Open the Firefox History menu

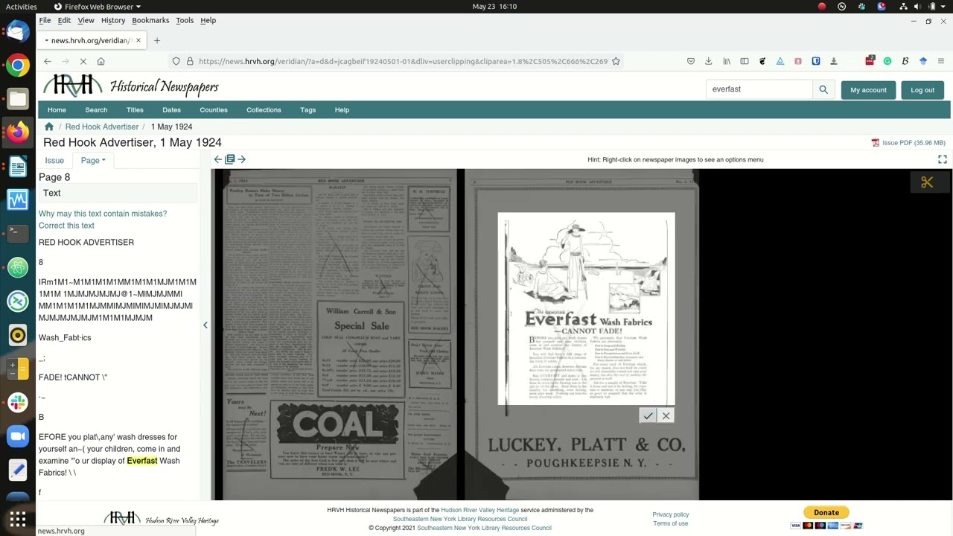113,20
